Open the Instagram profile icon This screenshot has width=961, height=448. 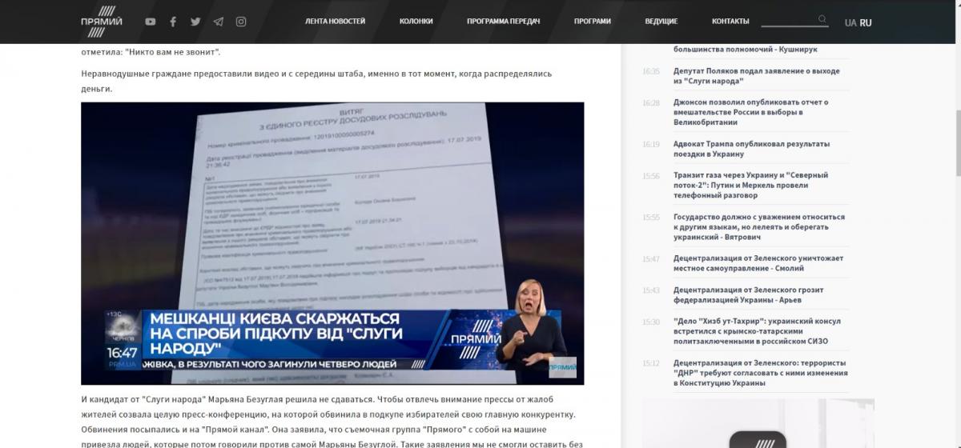pos(240,22)
